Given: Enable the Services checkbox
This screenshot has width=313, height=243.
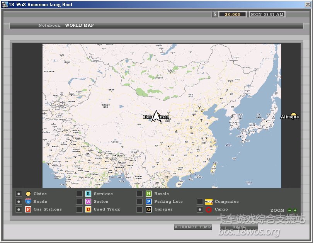Looking at the screenshot, I should [x=79, y=194].
